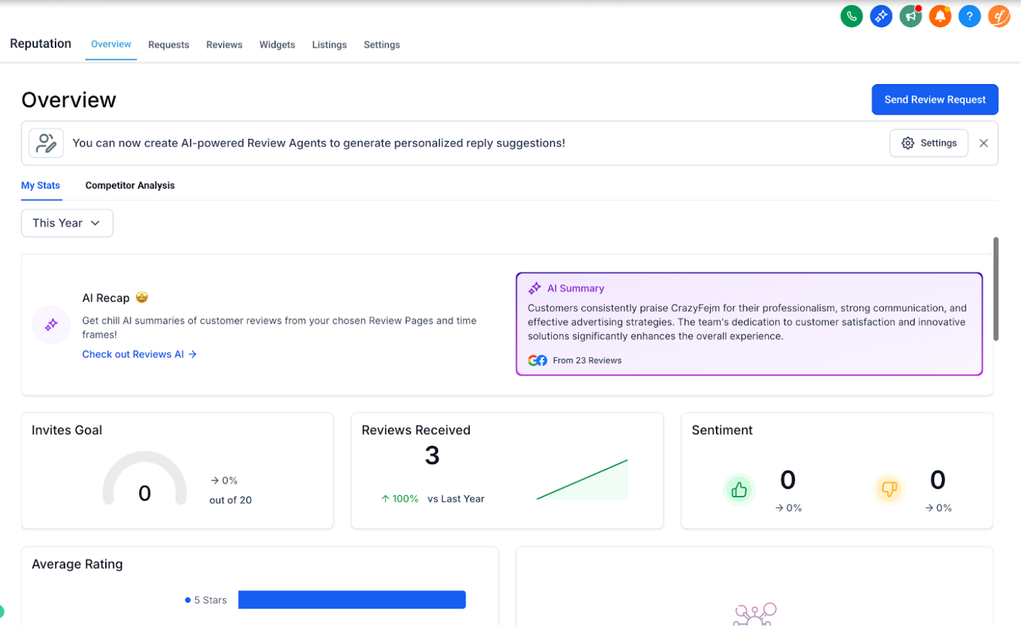Expand the This Year date range dropdown
The width and height of the screenshot is (1021, 633).
tap(67, 223)
